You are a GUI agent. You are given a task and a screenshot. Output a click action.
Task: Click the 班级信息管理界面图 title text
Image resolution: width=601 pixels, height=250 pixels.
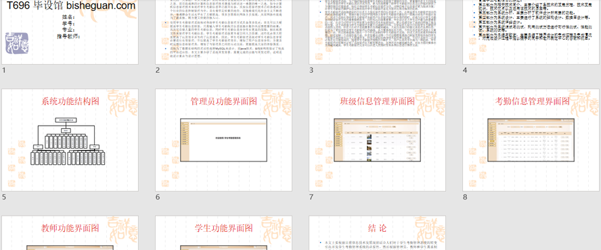point(378,101)
